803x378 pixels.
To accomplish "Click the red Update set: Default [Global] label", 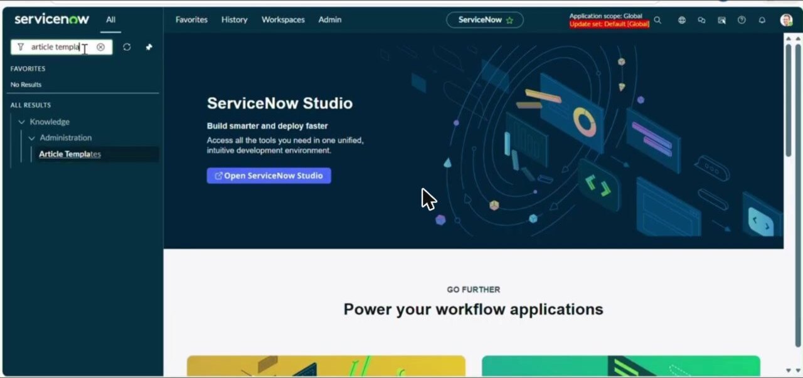I will [x=609, y=24].
